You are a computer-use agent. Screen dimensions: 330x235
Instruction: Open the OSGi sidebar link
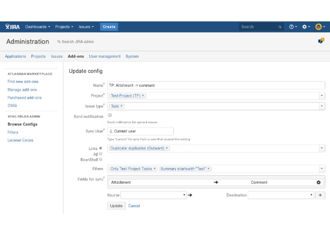coord(12,106)
